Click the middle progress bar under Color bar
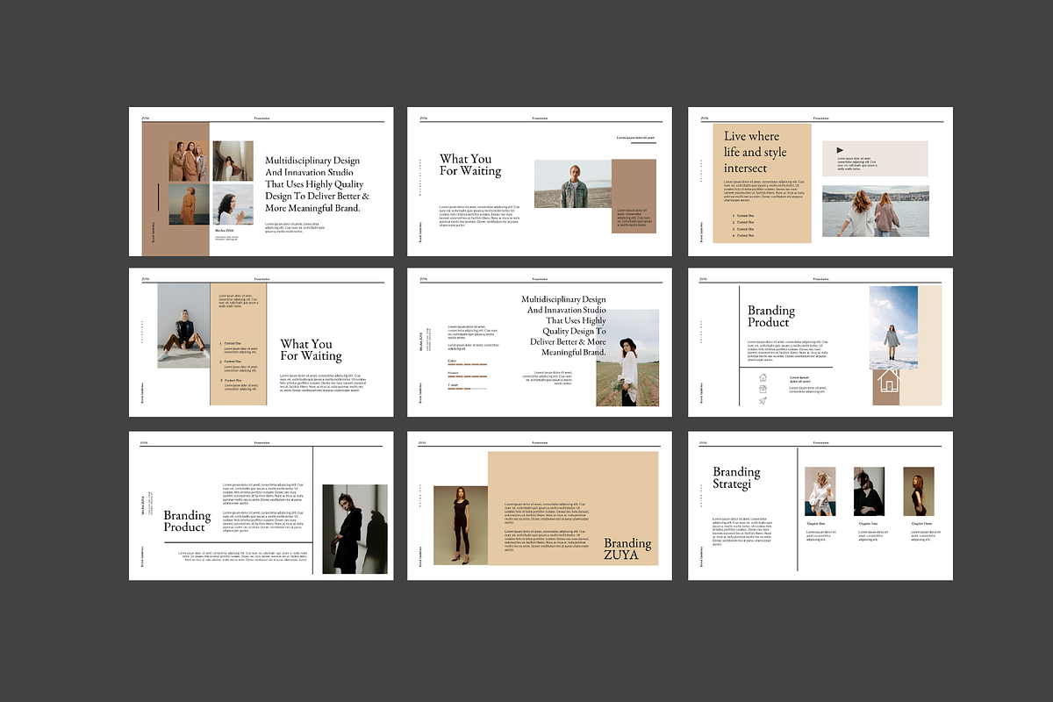This screenshot has width=1053, height=702. point(467,377)
